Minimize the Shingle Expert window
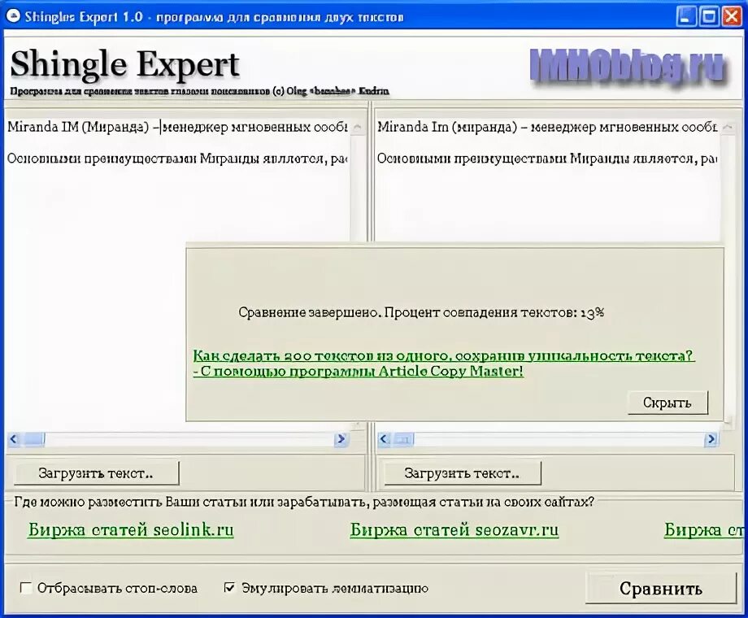This screenshot has height=618, width=748. pos(686,17)
